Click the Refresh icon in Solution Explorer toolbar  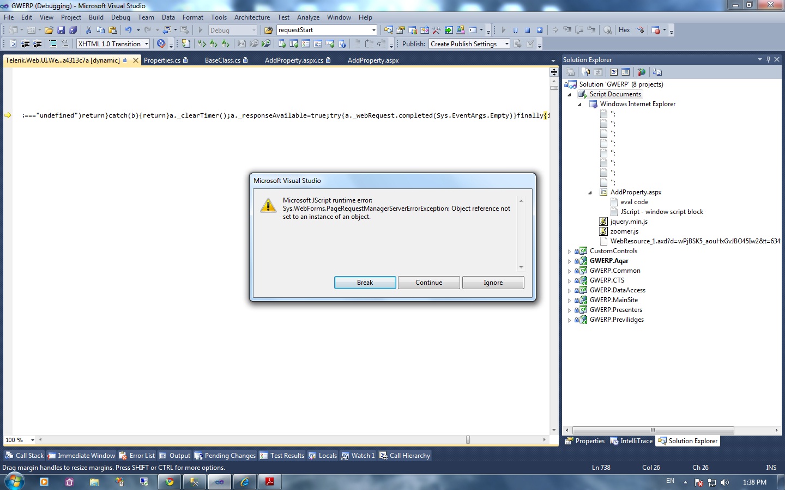(x=598, y=72)
